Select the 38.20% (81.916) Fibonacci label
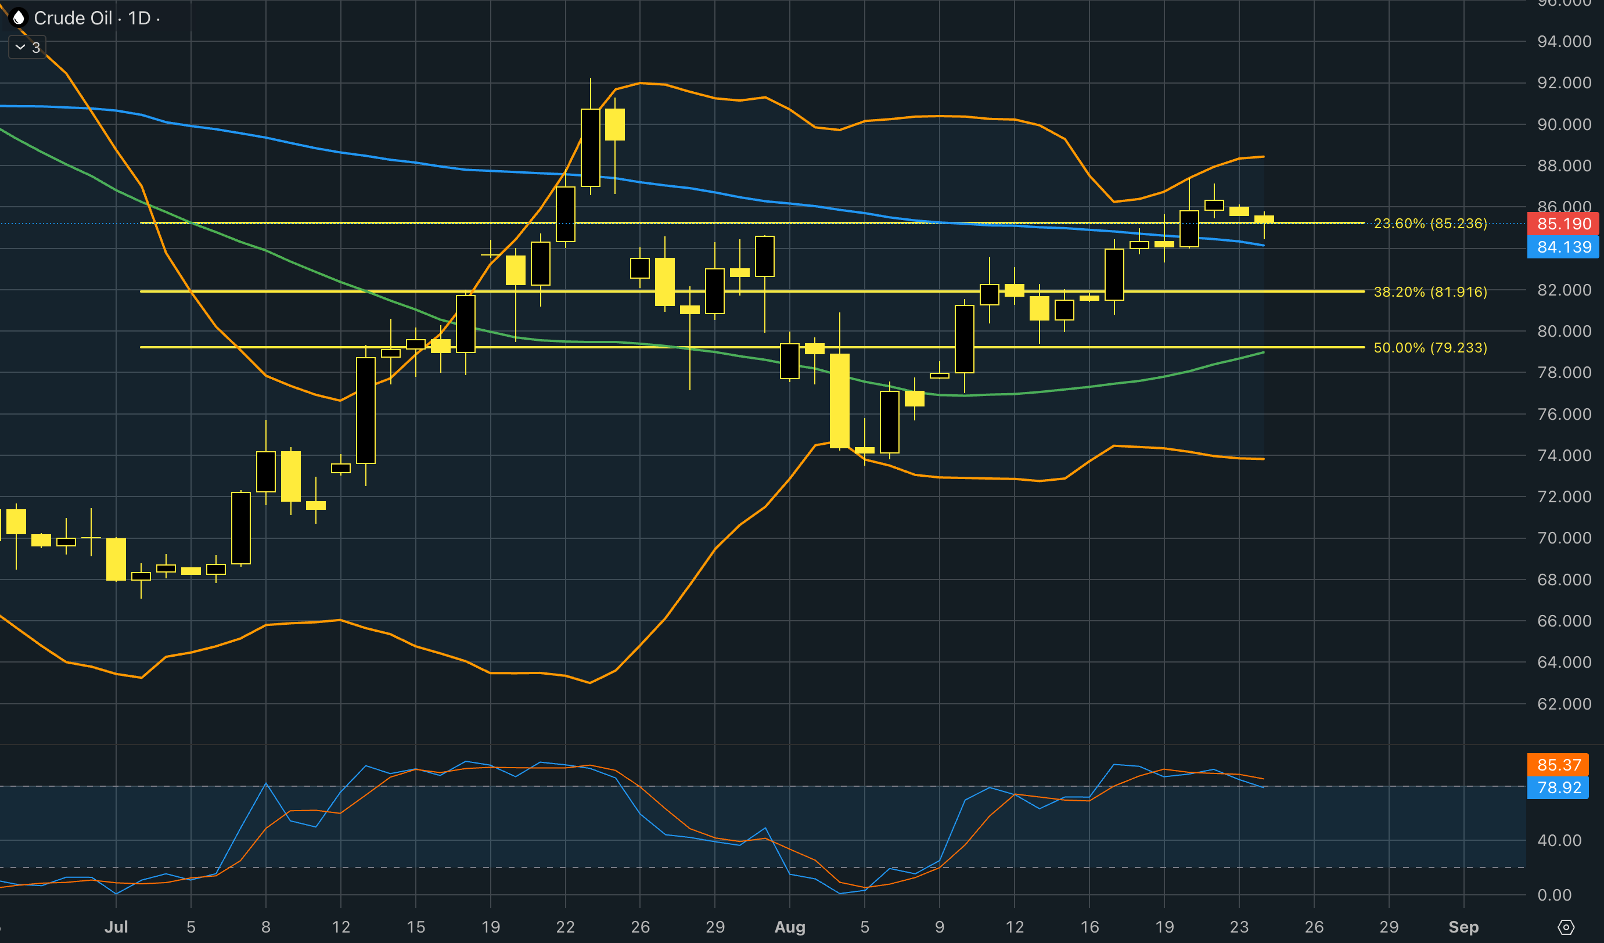This screenshot has height=943, width=1604. pyautogui.click(x=1430, y=292)
